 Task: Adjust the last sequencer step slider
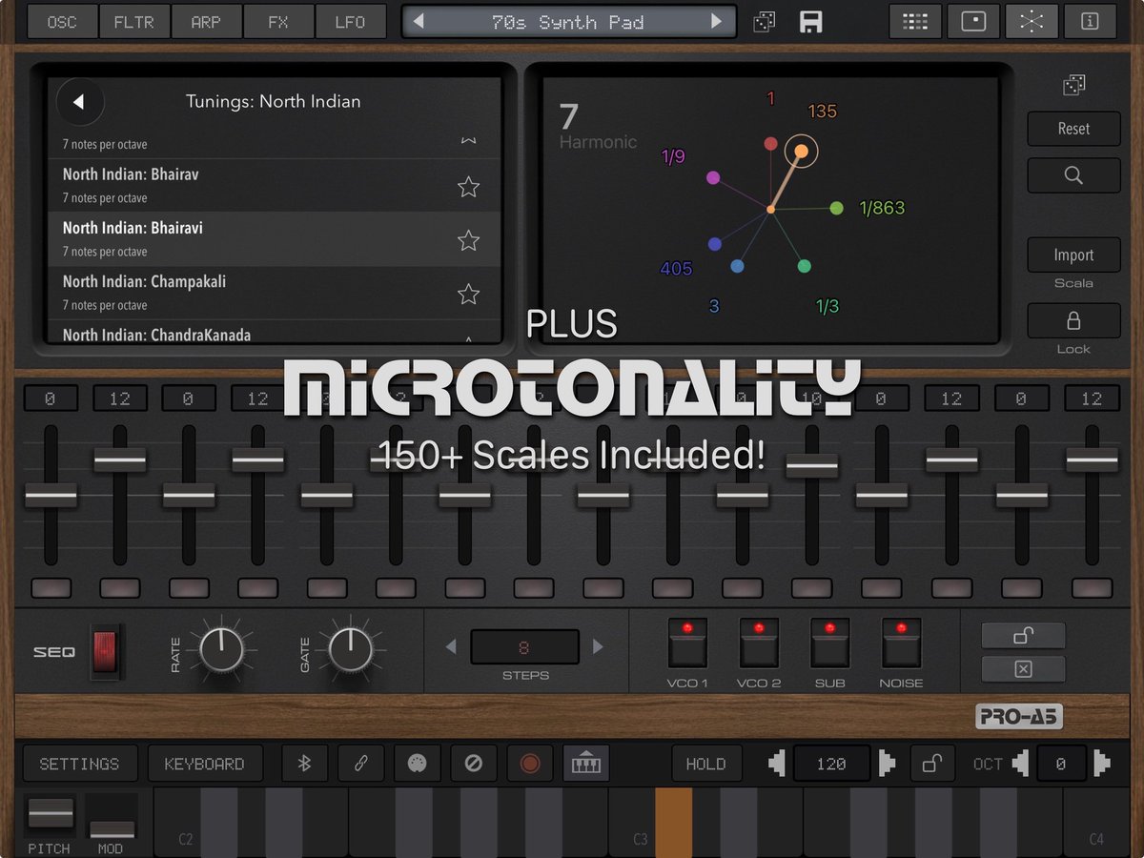coord(1092,460)
